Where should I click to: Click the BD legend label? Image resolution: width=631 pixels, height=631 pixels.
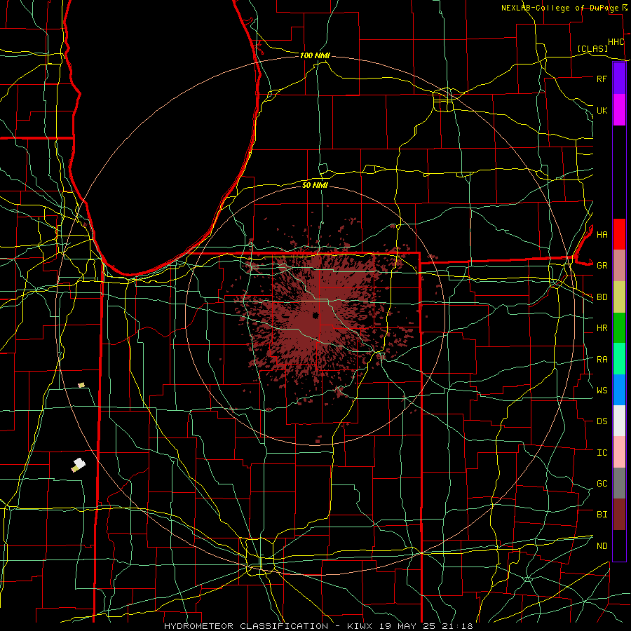(x=602, y=297)
